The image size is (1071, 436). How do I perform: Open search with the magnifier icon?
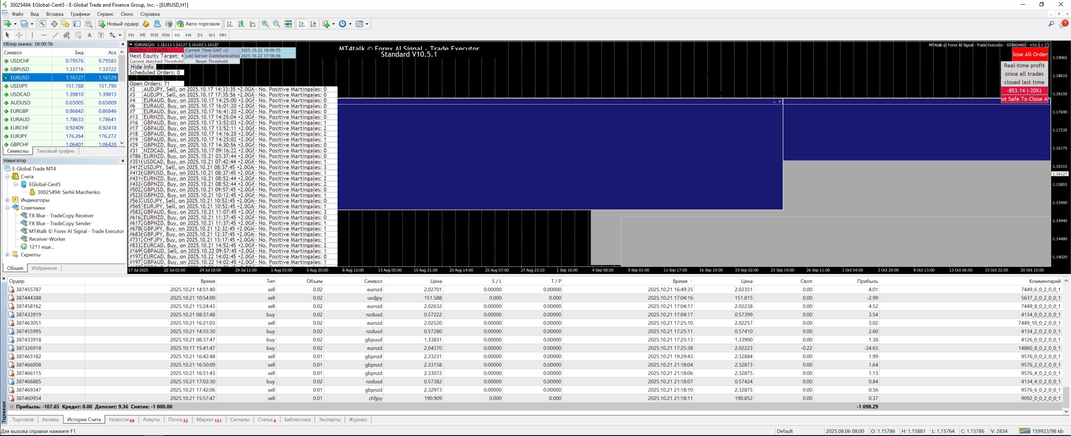(1051, 24)
